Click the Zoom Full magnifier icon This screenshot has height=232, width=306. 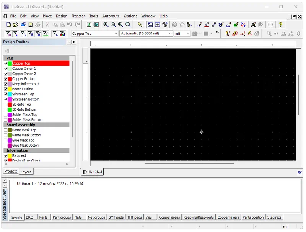point(128,25)
